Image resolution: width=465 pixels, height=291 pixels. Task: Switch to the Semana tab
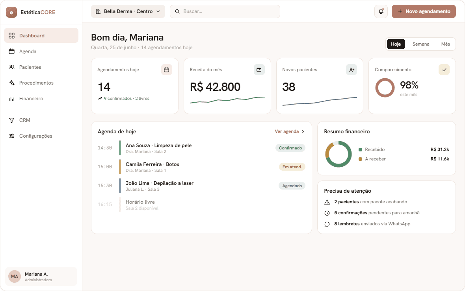(x=420, y=44)
